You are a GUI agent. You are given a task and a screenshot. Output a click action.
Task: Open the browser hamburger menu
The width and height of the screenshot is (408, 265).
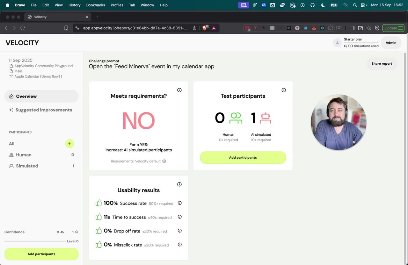400,28
